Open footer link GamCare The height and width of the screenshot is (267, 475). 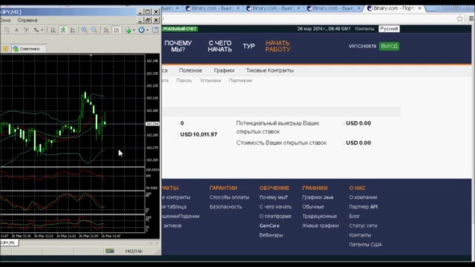coord(269,225)
